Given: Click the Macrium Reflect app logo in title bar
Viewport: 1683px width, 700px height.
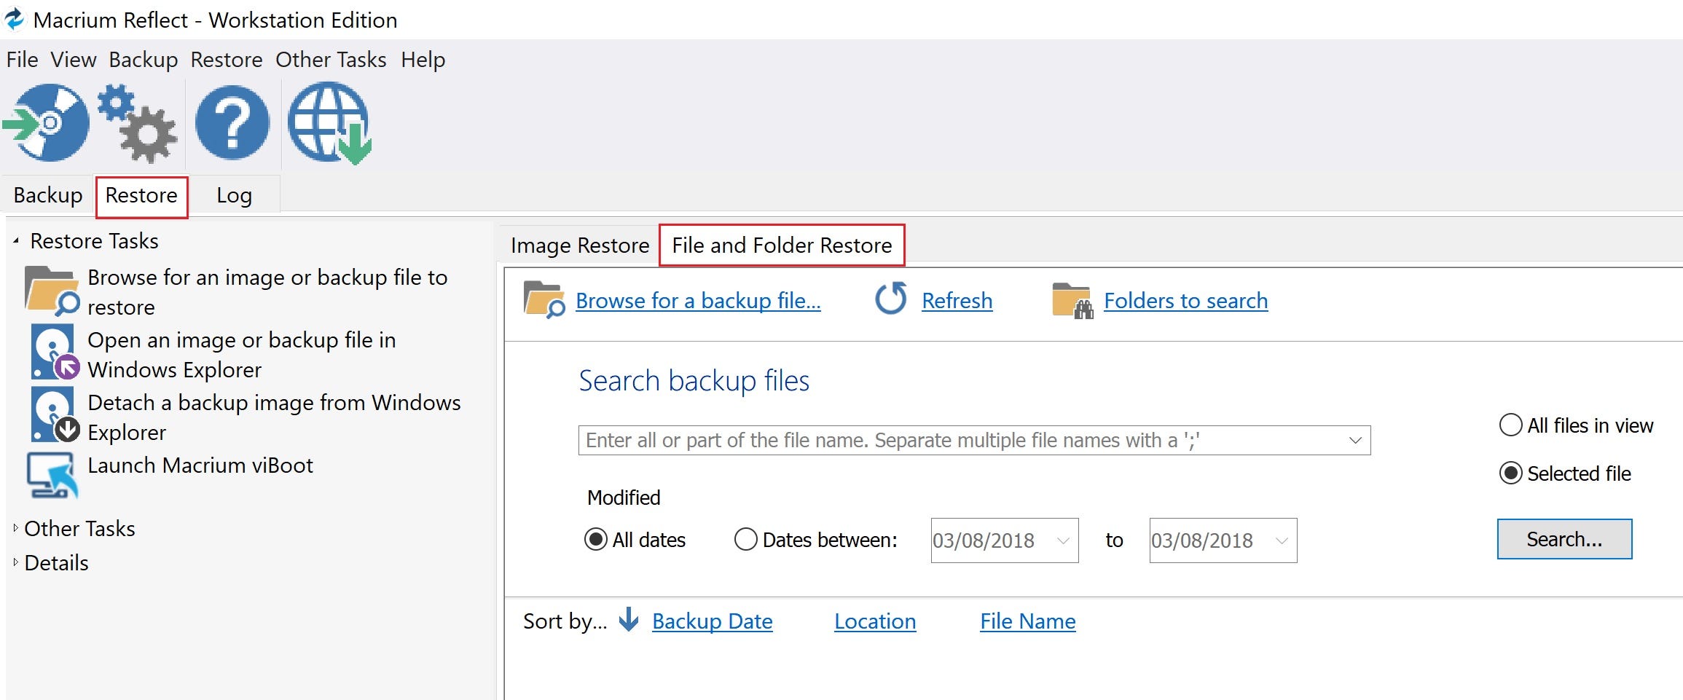Looking at the screenshot, I should (15, 19).
